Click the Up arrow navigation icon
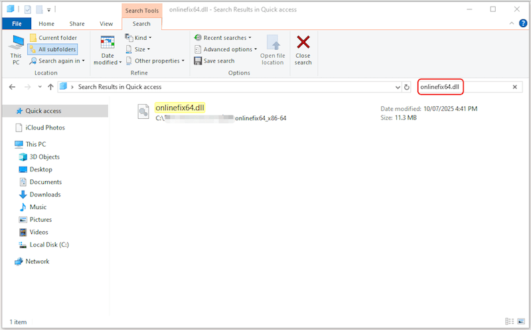This screenshot has width=531, height=330. pyautogui.click(x=50, y=87)
